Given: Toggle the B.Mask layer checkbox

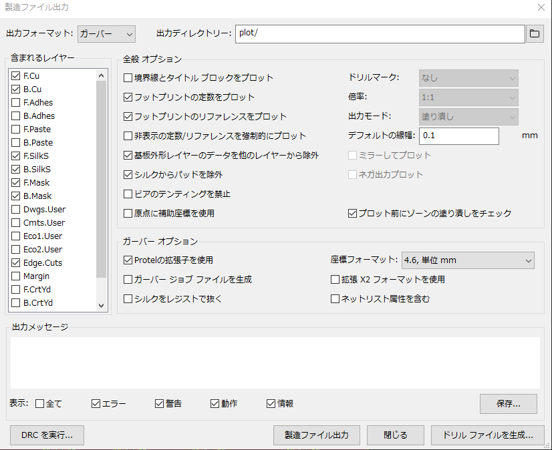Looking at the screenshot, I should (15, 196).
